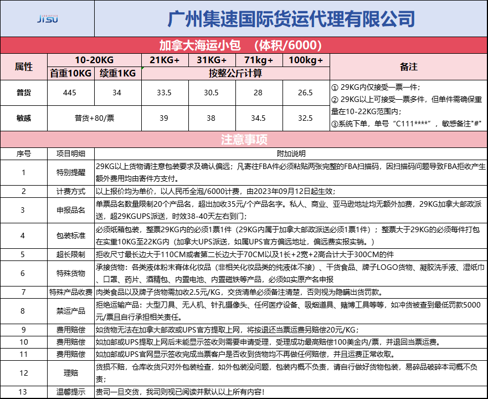Click the 禁运产品 item cell
This screenshot has height=399, width=488.
coord(71,311)
